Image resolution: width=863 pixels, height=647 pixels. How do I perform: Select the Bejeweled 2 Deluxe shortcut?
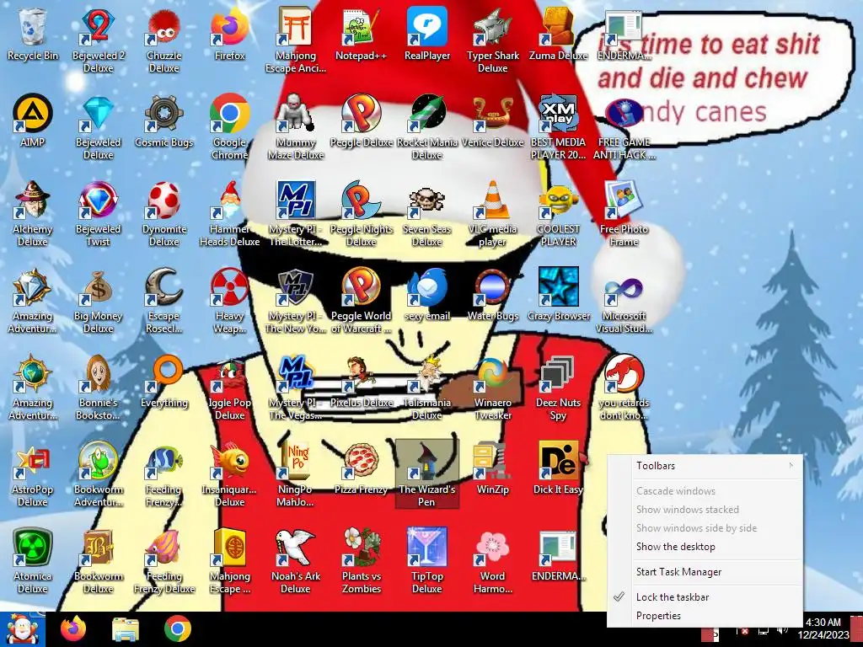point(98,40)
